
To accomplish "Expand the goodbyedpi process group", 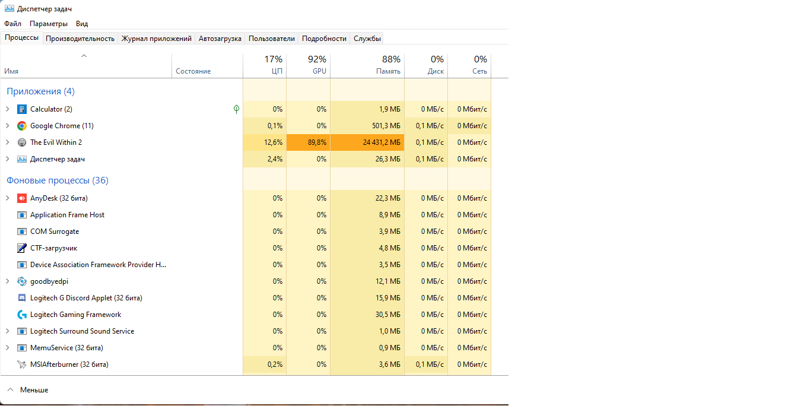I will tap(7, 281).
